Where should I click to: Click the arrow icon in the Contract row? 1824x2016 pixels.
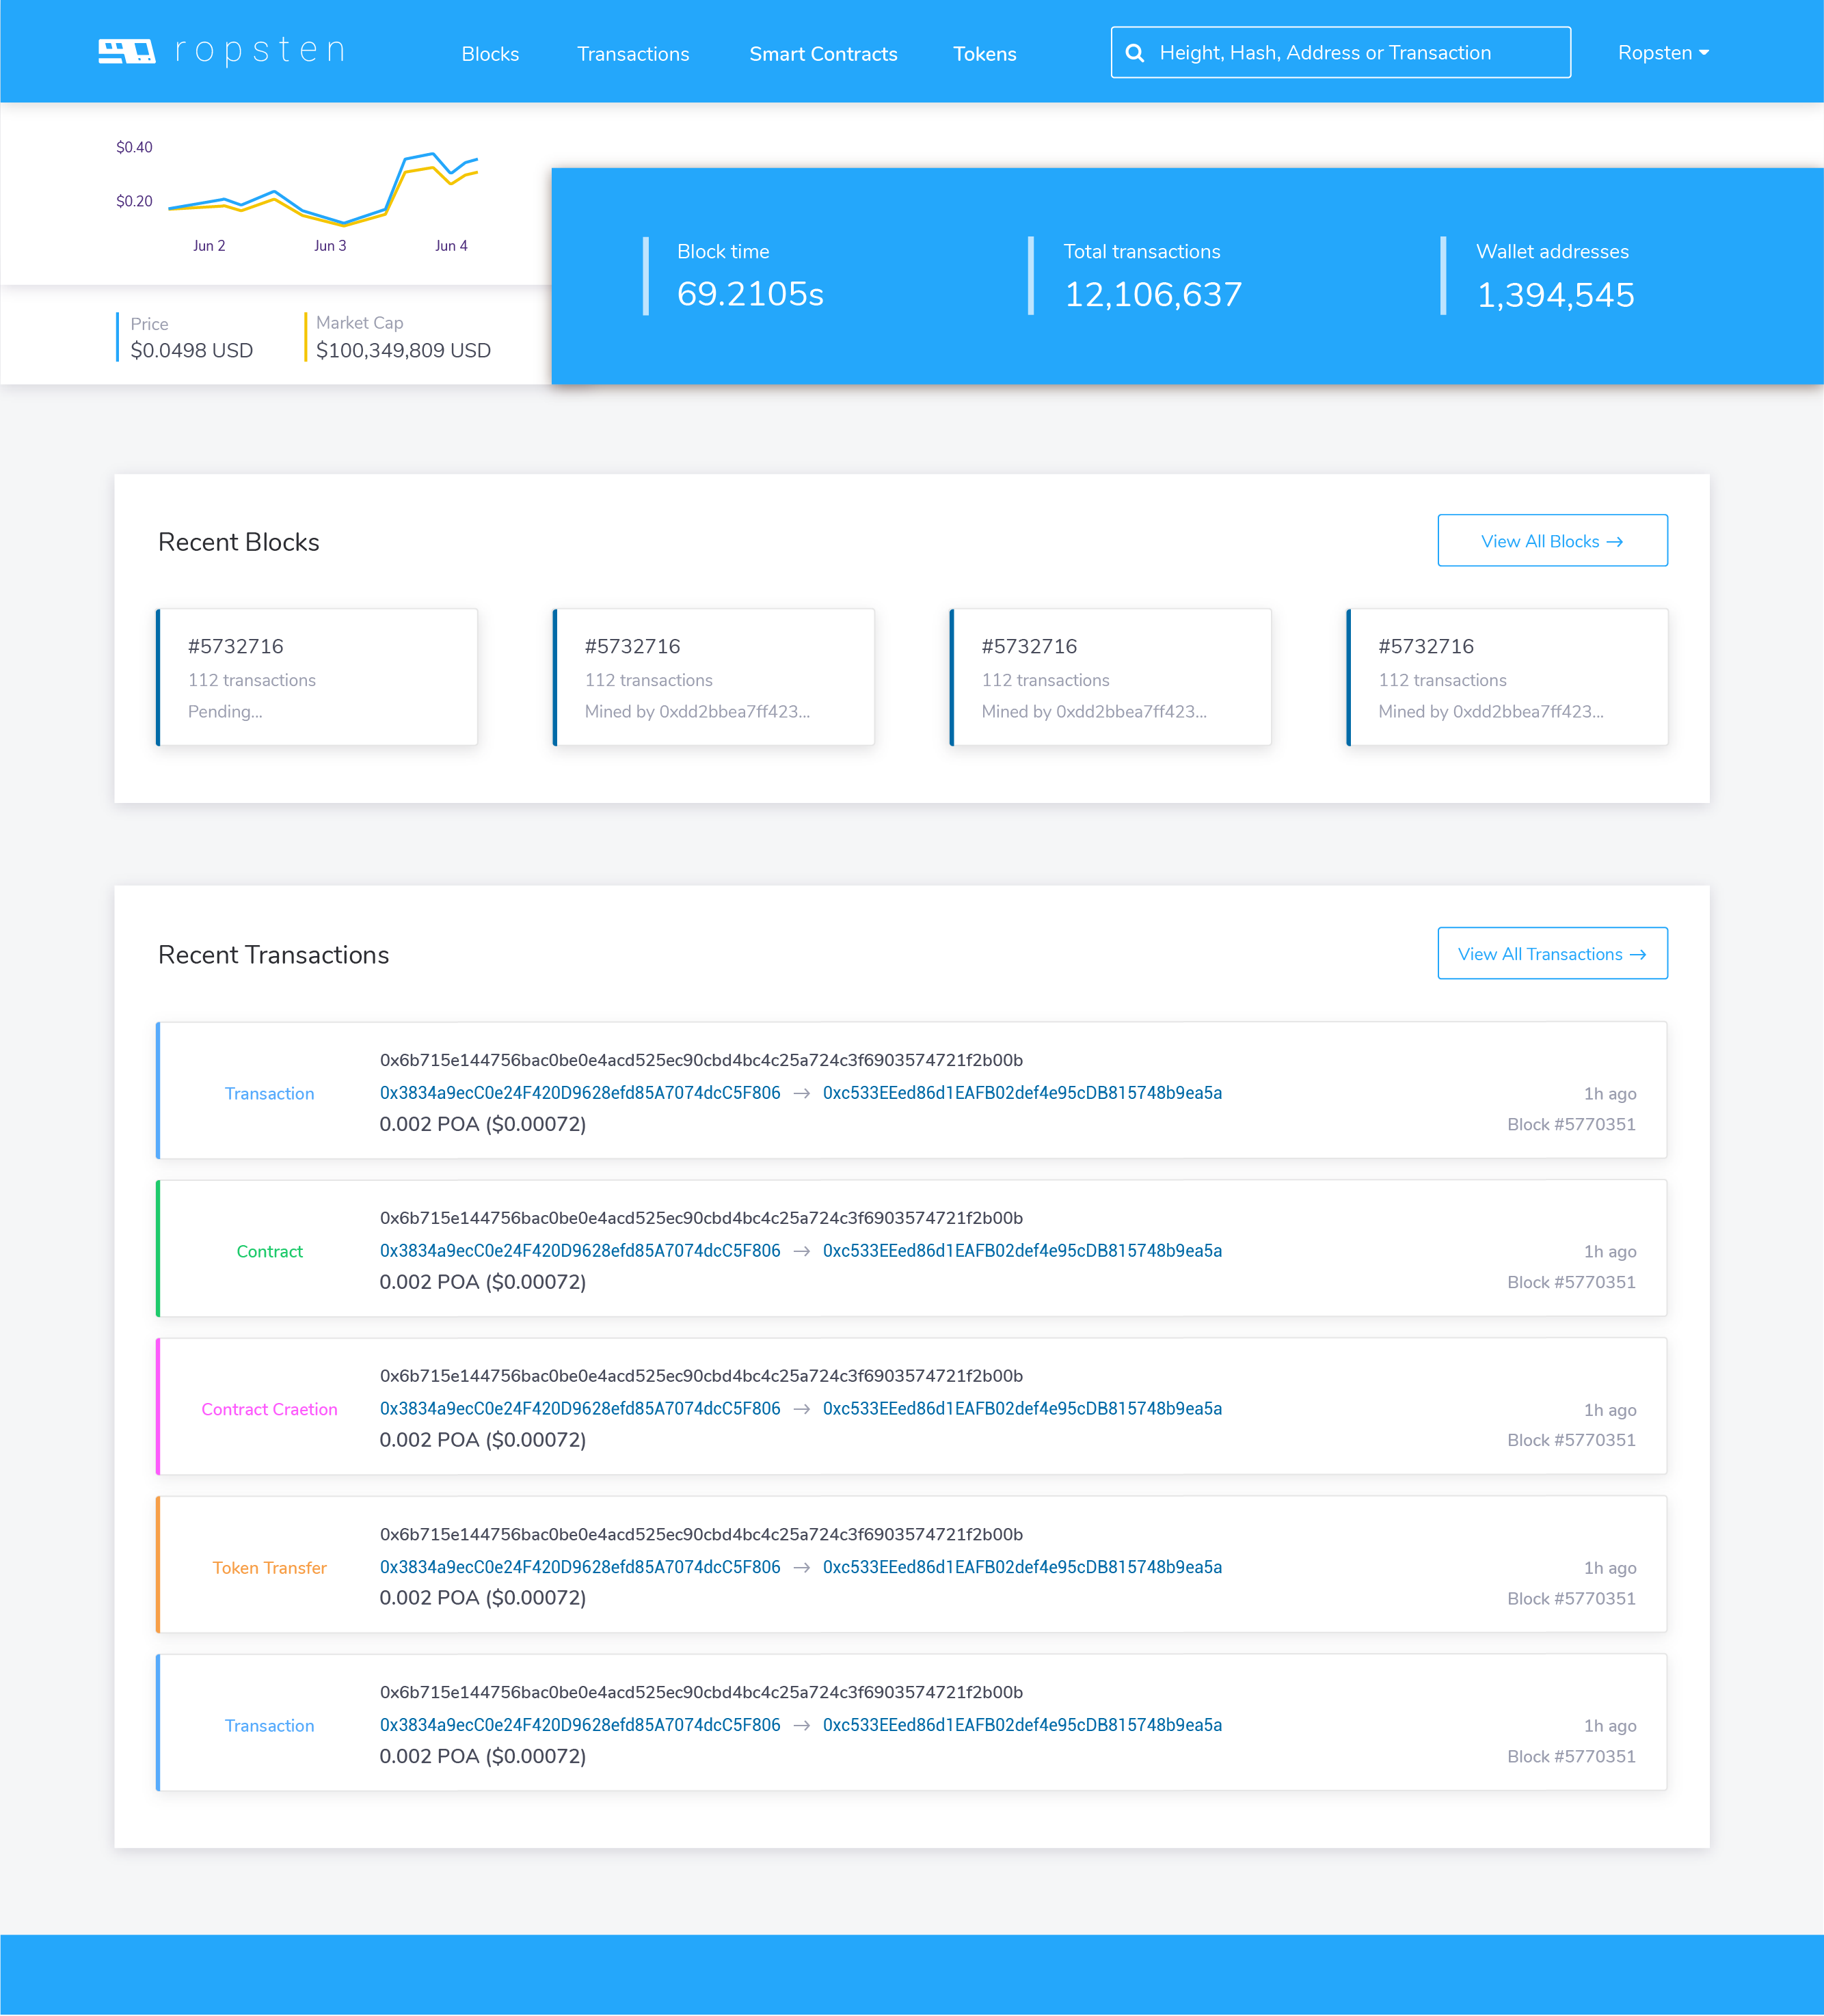801,1251
